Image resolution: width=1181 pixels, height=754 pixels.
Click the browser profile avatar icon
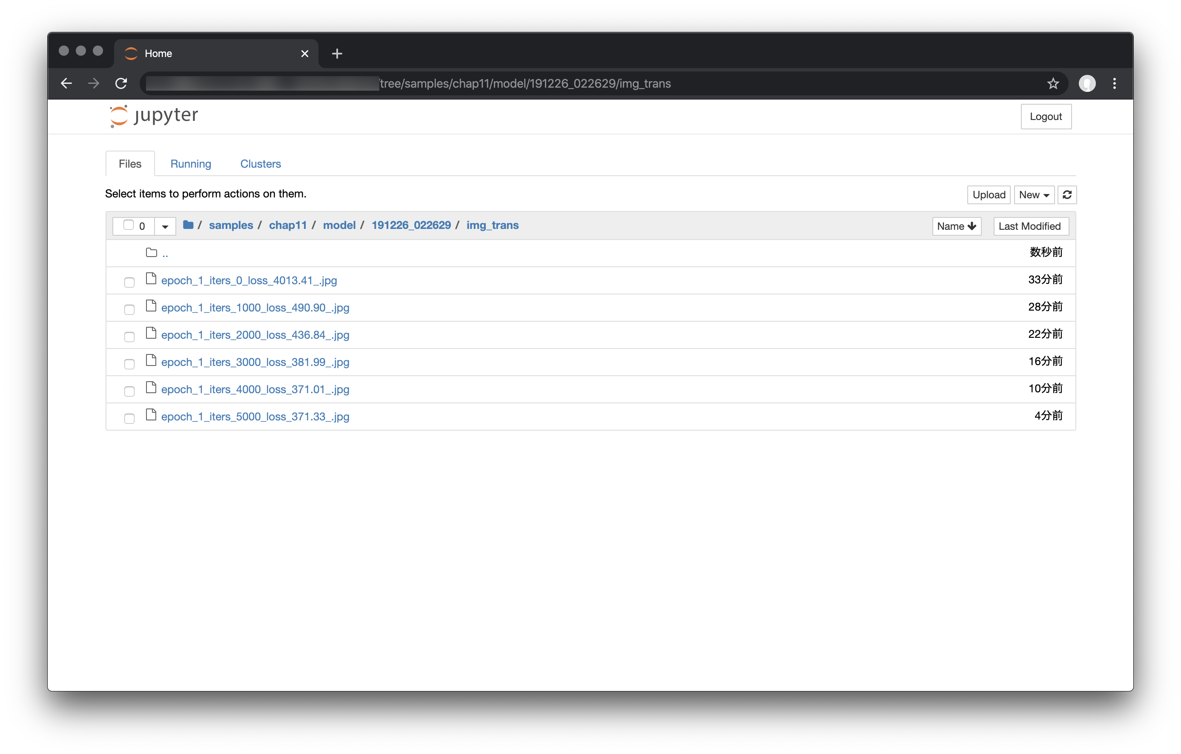[1087, 83]
